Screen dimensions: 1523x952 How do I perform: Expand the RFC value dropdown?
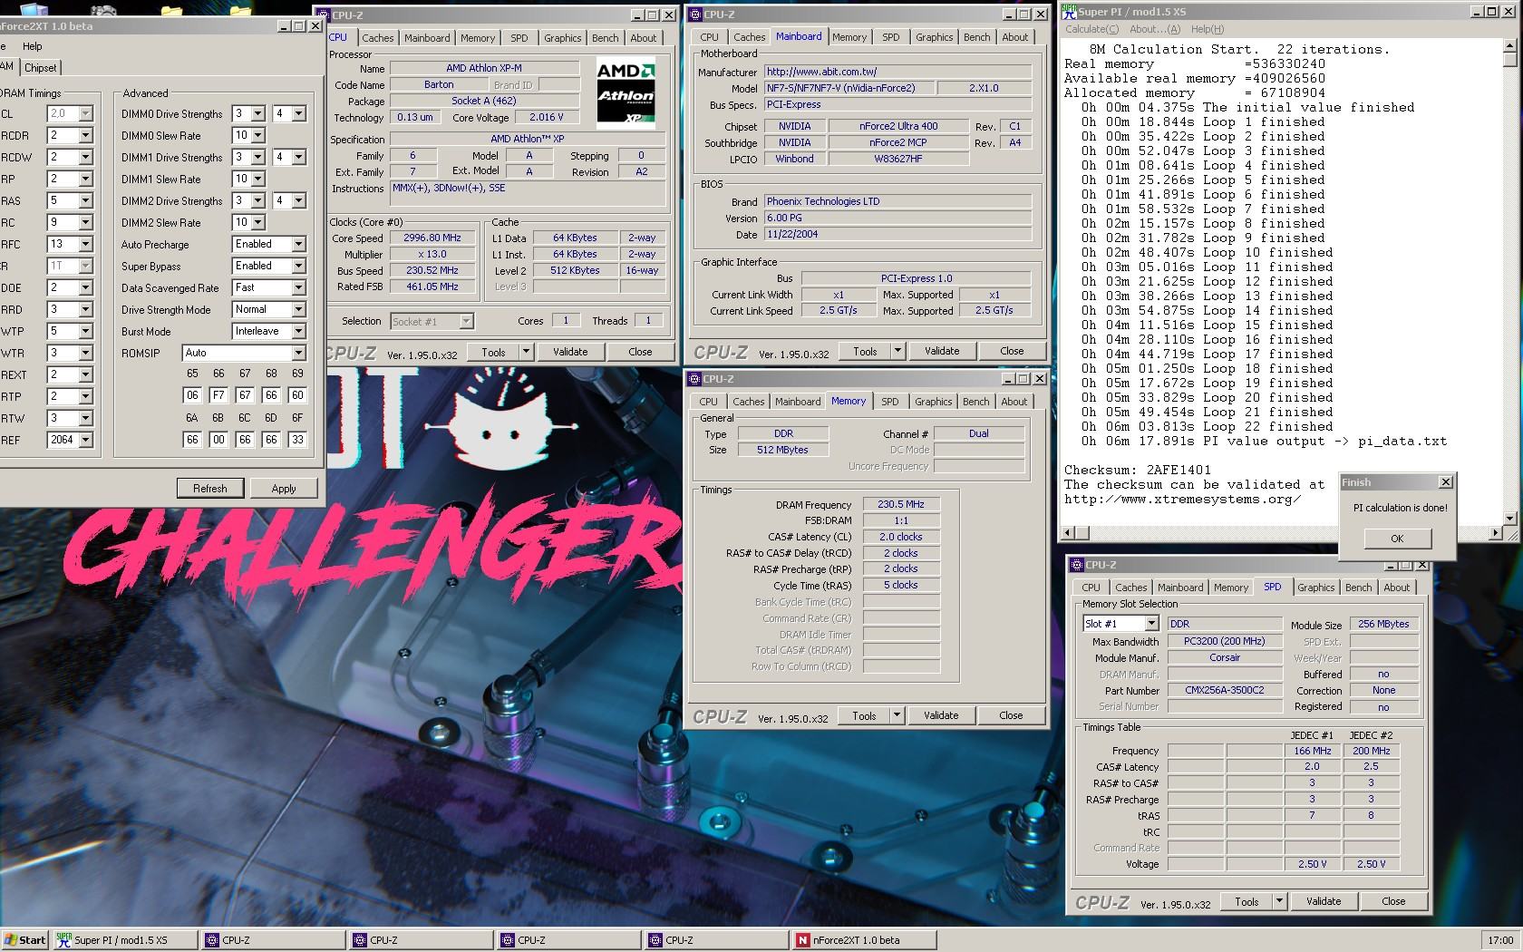pyautogui.click(x=85, y=245)
